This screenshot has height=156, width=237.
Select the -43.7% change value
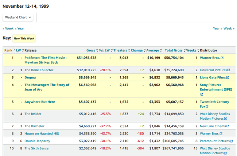(105, 133)
